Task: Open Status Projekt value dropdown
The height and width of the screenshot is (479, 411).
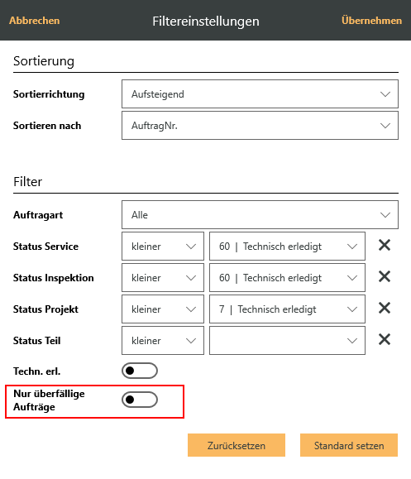Action: click(x=287, y=309)
